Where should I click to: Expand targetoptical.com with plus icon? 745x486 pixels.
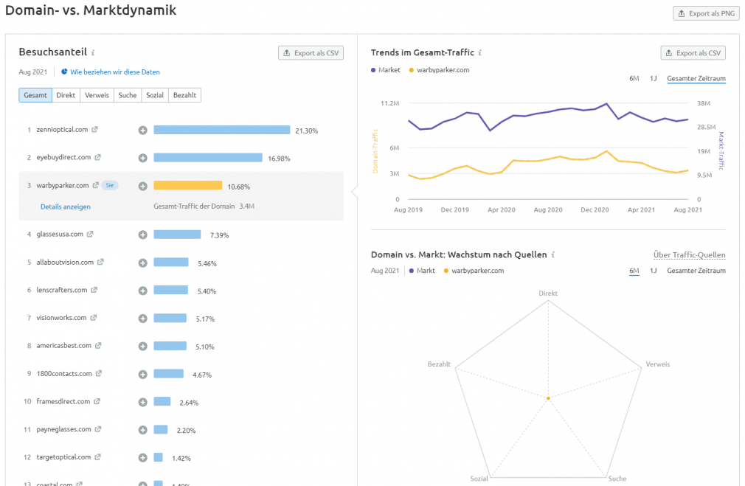point(142,458)
